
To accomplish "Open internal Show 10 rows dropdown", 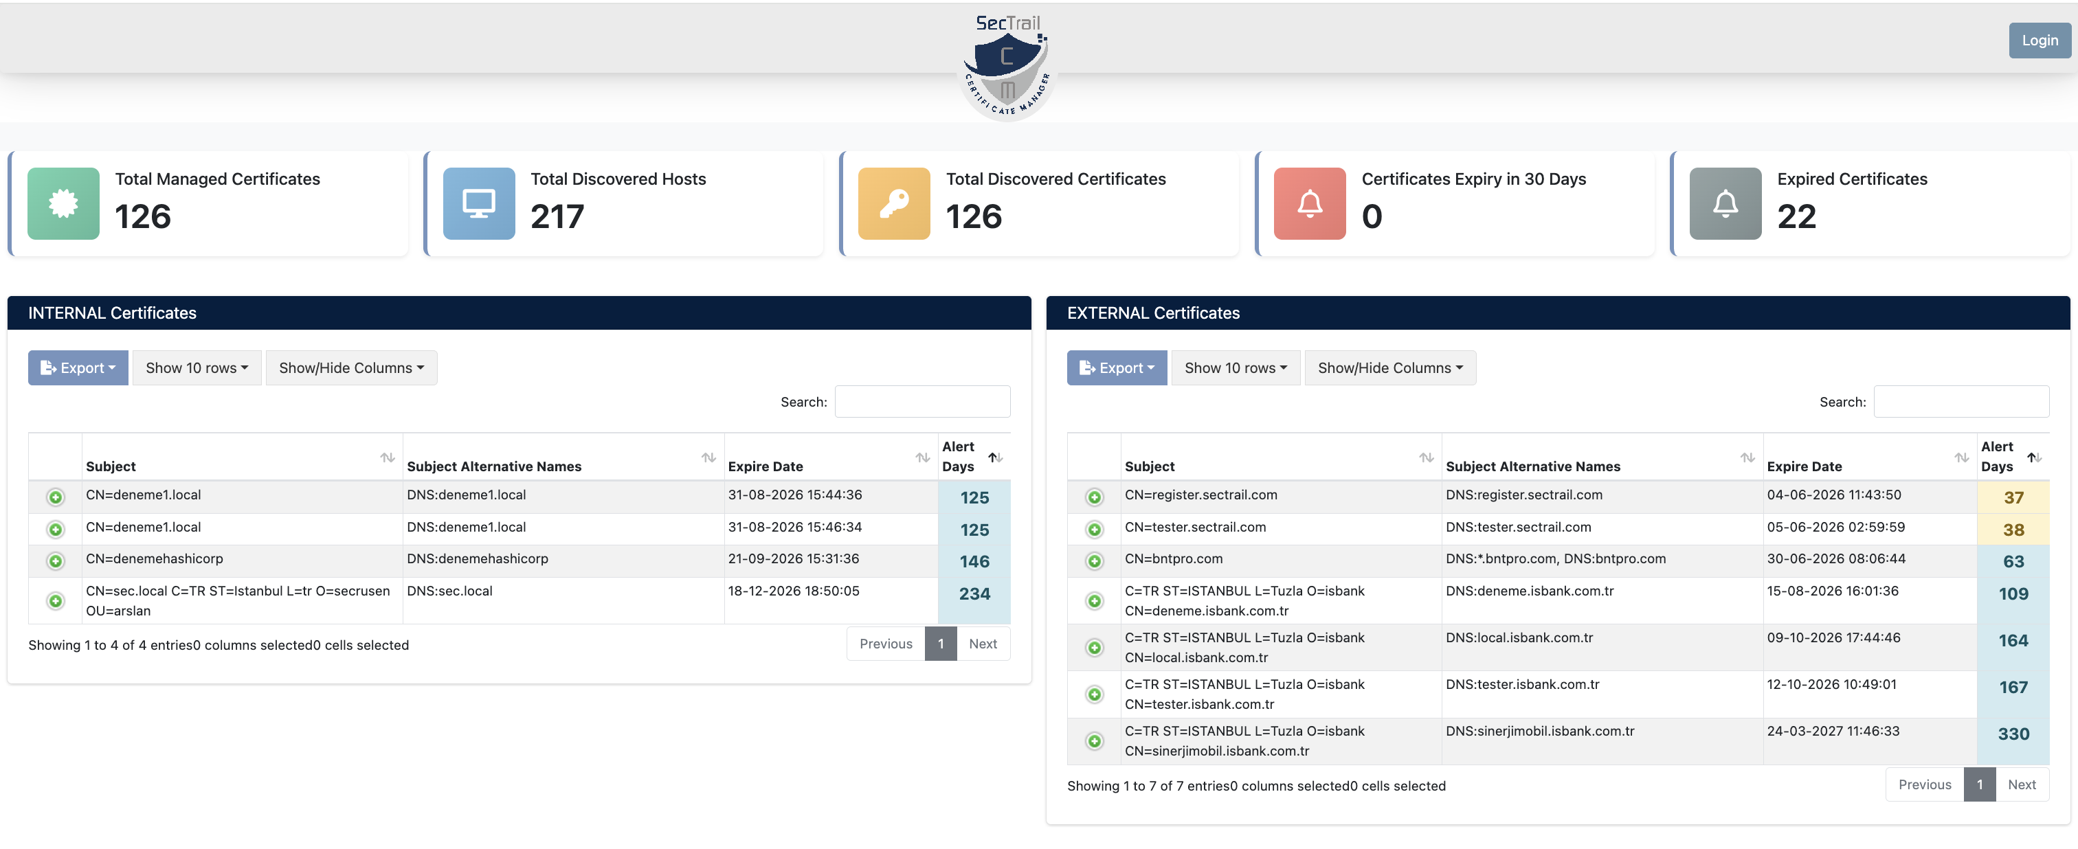I will pos(197,367).
